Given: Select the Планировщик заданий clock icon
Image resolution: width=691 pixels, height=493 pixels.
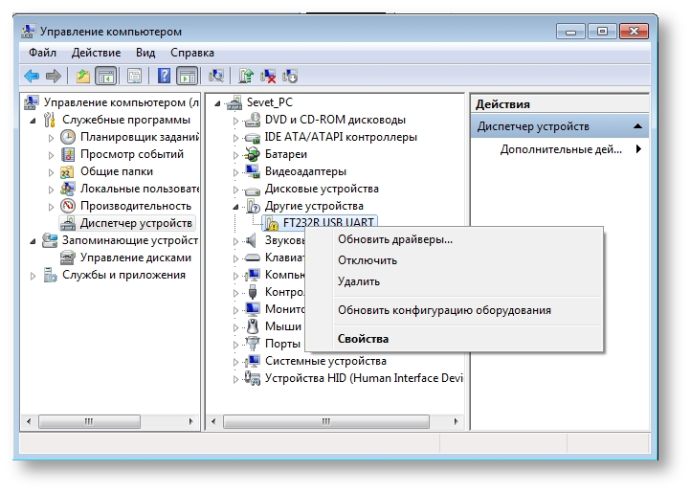Looking at the screenshot, I should pos(67,137).
